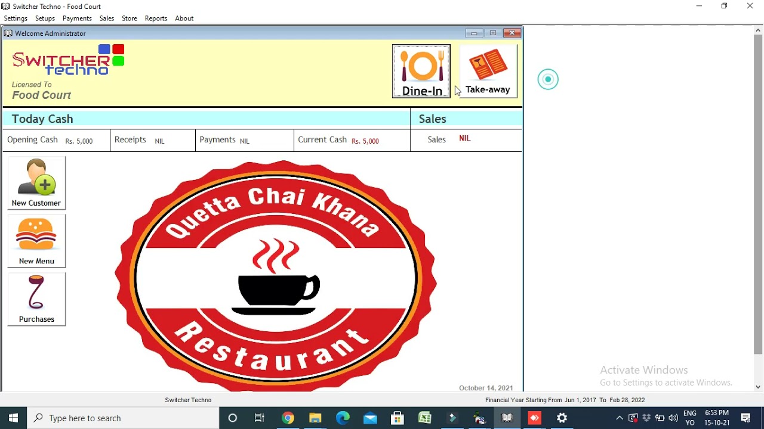Open Cortana from the taskbar
The width and height of the screenshot is (764, 429).
[x=233, y=418]
